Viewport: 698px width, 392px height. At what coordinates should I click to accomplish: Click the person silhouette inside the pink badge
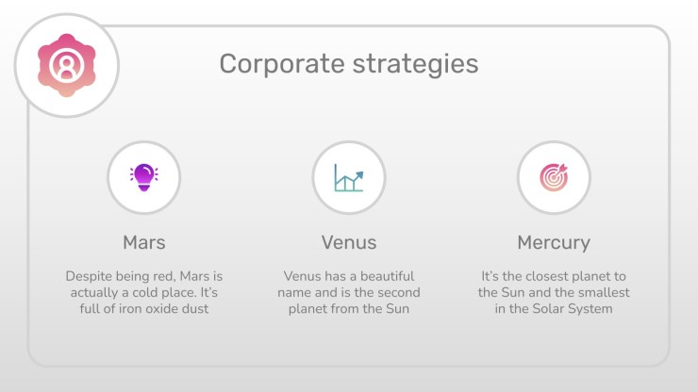pyautogui.click(x=67, y=66)
